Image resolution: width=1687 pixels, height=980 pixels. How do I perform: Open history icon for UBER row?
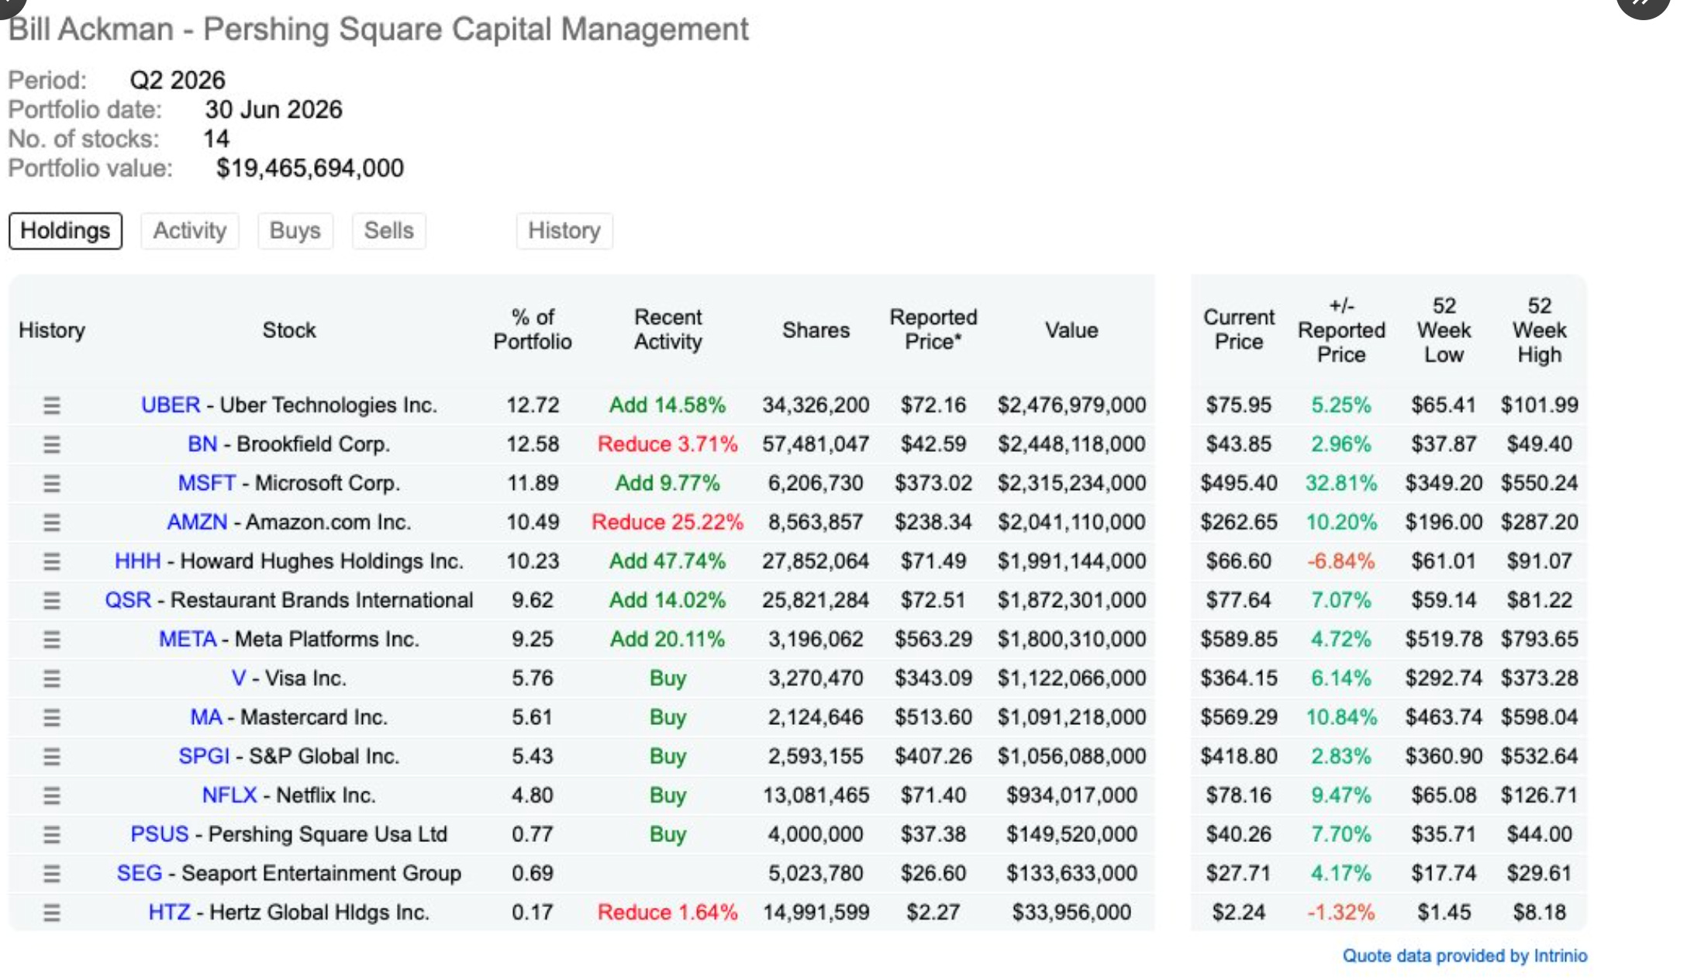point(51,405)
